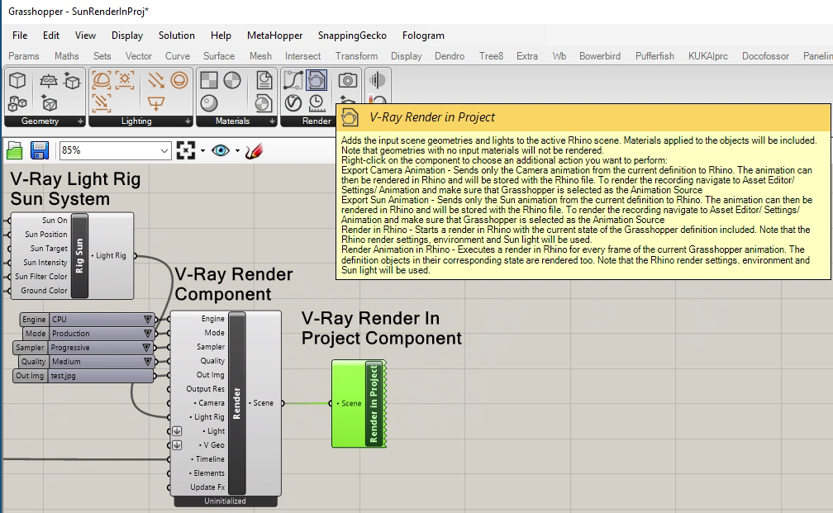833x513 pixels.
Task: Click the Sun Intensity input
Action: (x=45, y=263)
